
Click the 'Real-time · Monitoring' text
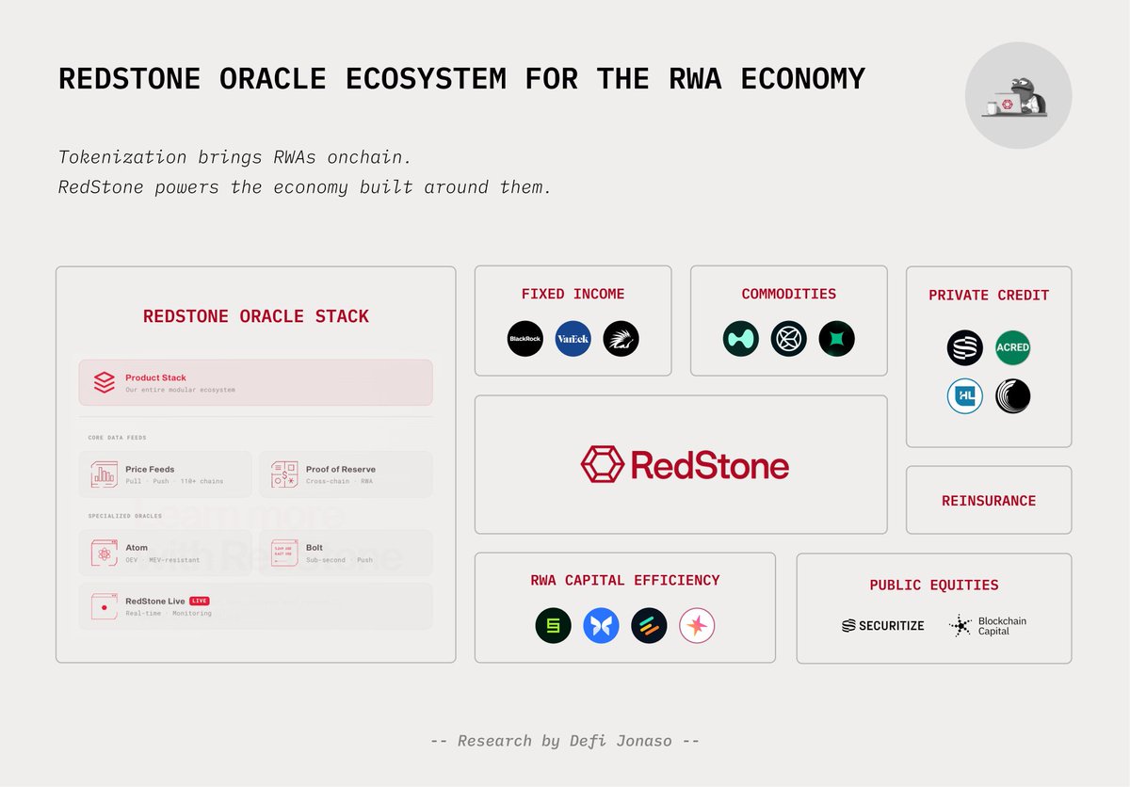click(x=169, y=613)
